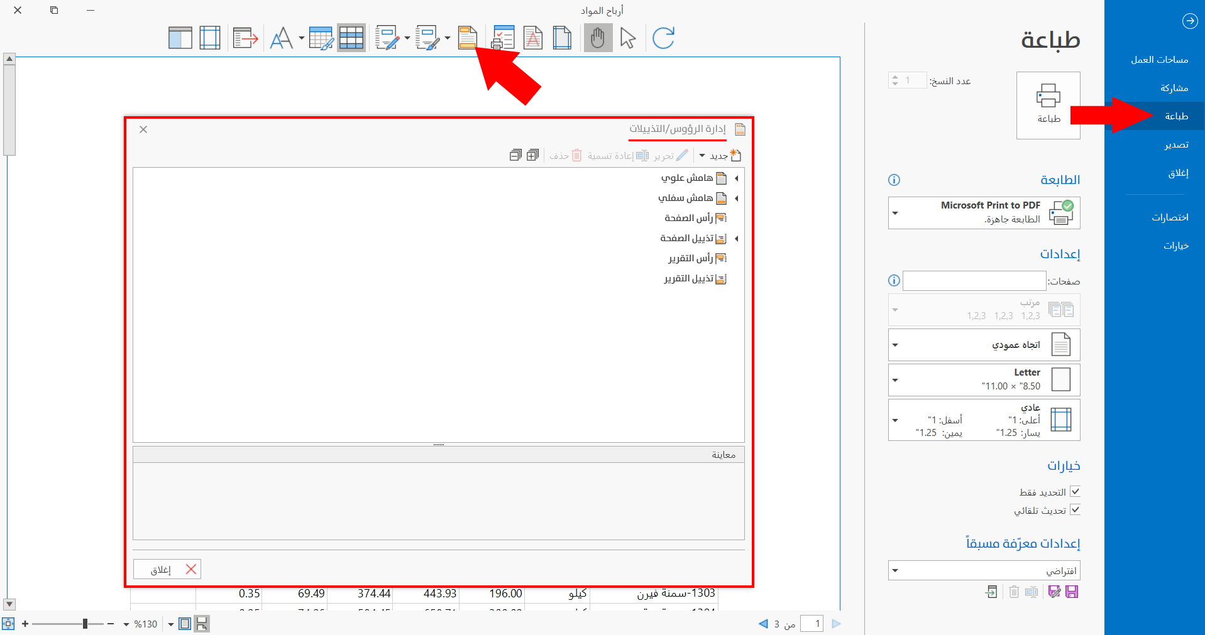This screenshot has width=1205, height=635.
Task: Open the headers/footers manager toolbar icon
Action: click(x=467, y=38)
